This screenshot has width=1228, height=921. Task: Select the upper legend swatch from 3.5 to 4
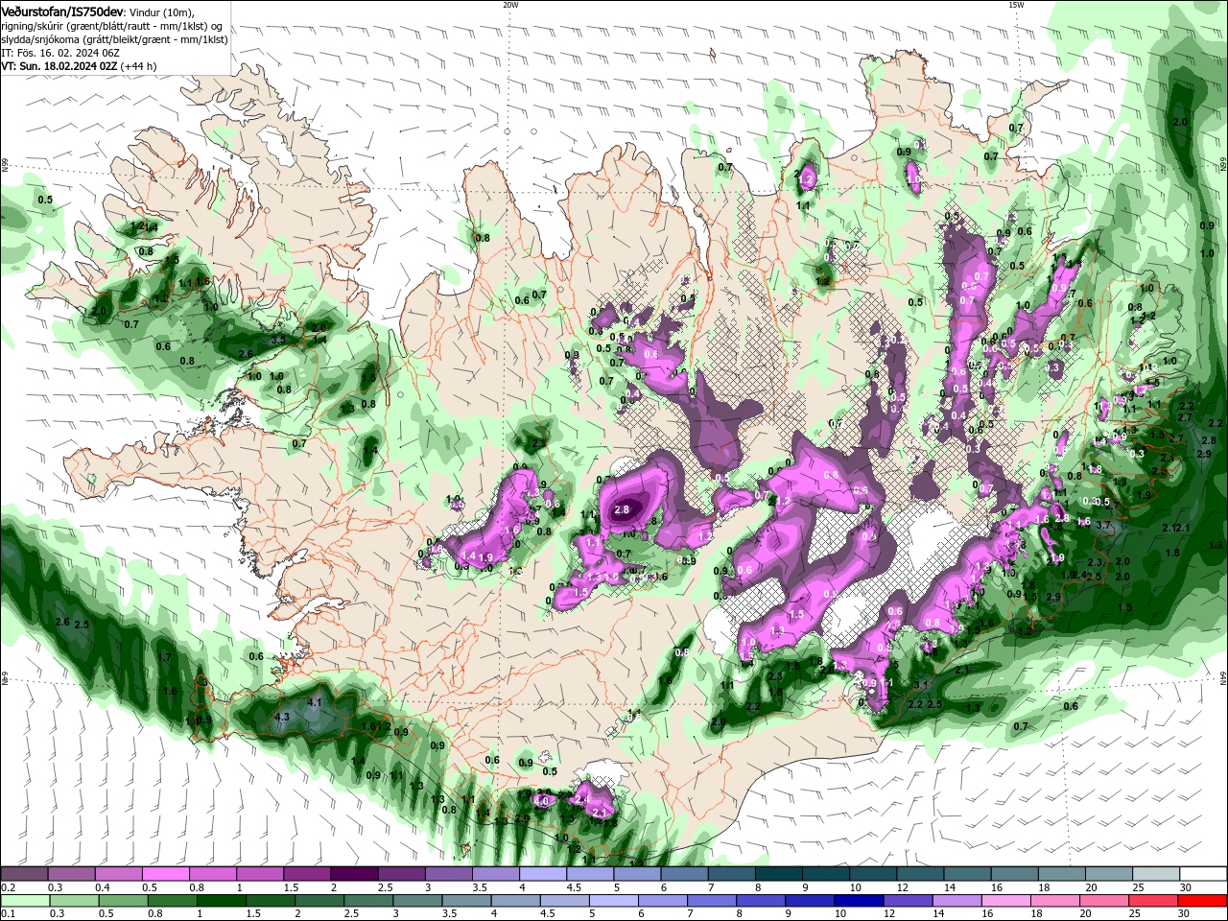pos(495,875)
